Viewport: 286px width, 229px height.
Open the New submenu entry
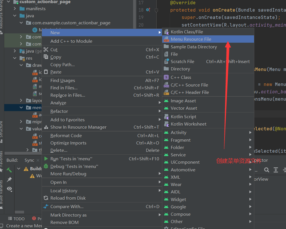102,33
